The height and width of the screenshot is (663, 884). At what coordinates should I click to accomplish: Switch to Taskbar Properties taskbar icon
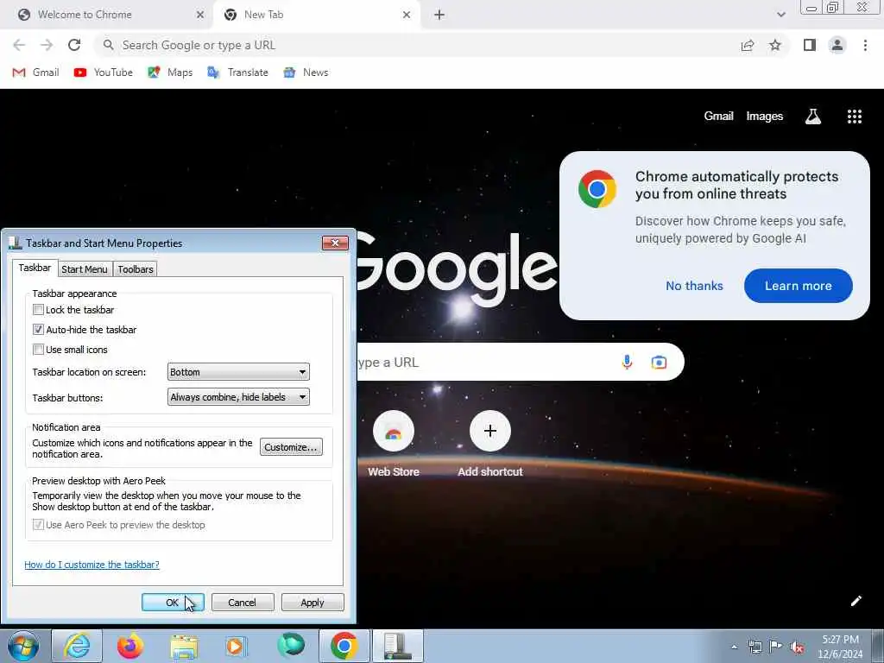(398, 646)
